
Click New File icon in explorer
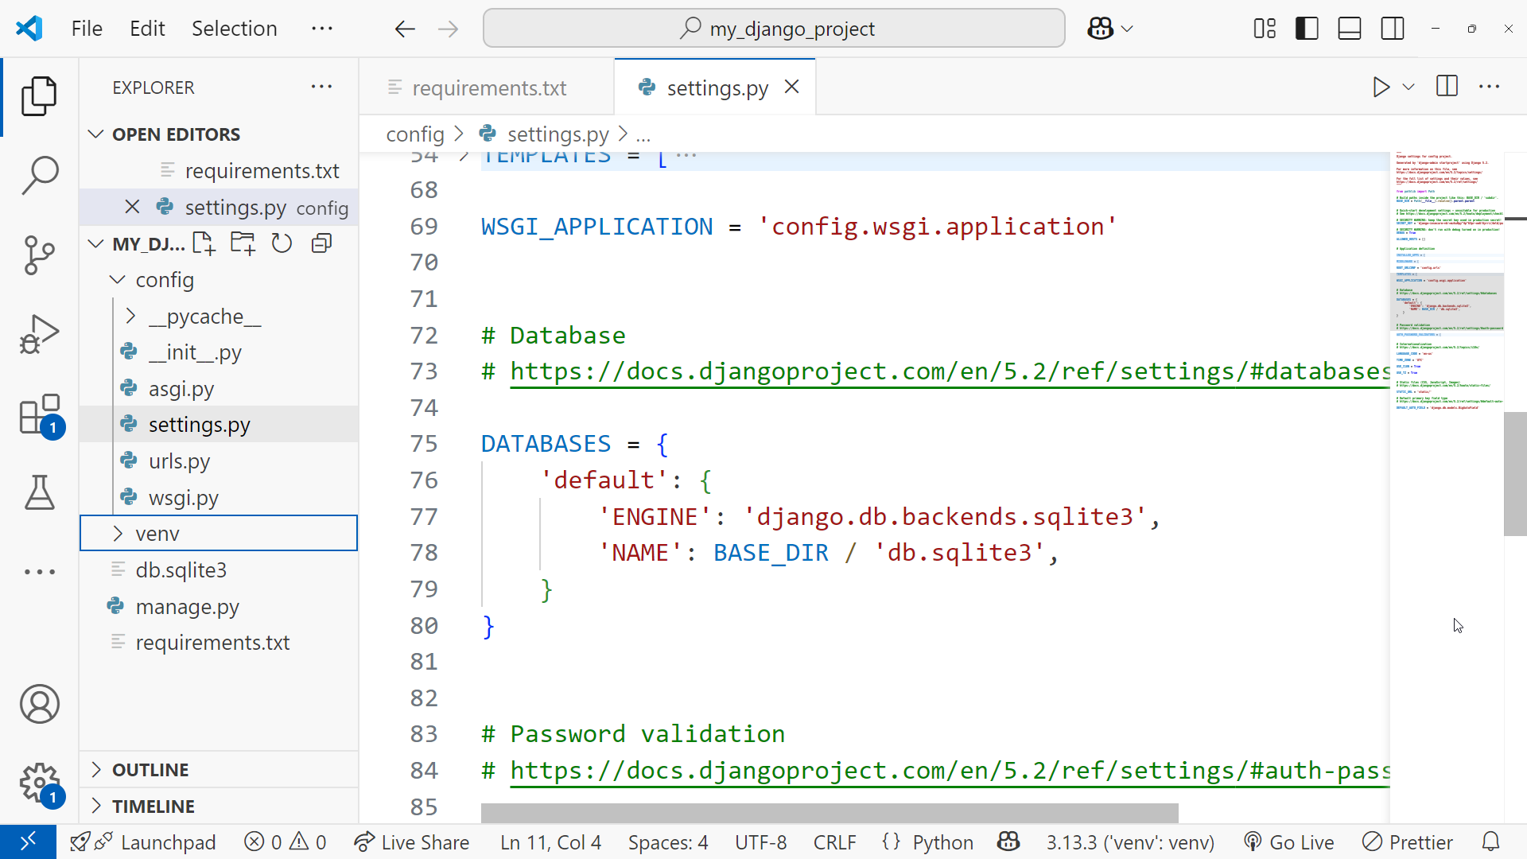[204, 243]
